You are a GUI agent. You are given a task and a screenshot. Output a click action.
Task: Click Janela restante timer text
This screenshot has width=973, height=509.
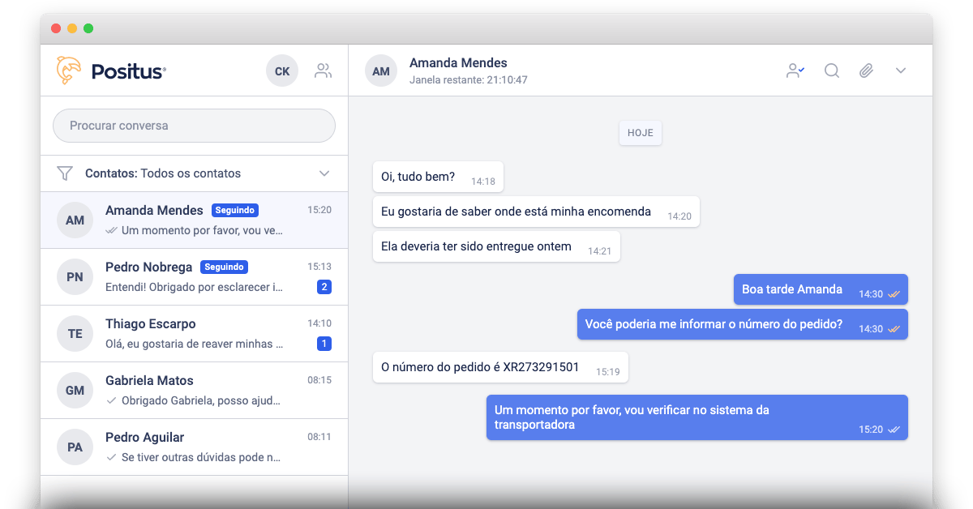469,80
